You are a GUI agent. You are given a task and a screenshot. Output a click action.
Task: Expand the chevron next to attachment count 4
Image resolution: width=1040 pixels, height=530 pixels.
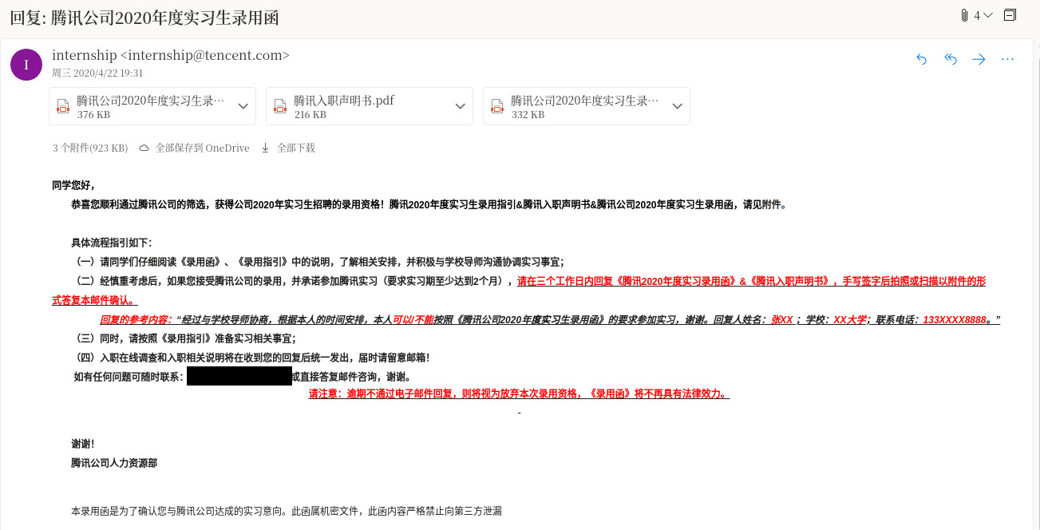click(988, 15)
